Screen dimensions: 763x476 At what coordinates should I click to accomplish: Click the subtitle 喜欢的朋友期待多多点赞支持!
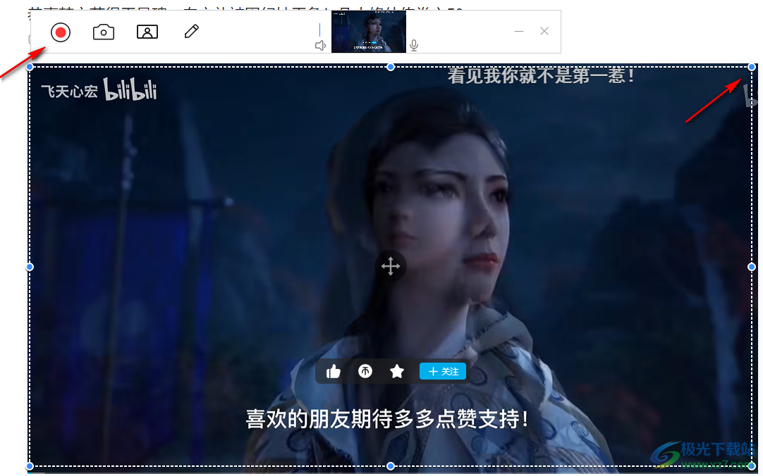coord(387,419)
